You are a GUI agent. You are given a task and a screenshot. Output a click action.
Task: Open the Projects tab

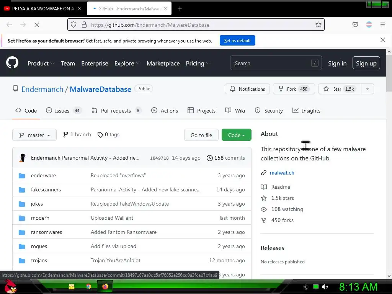(201, 111)
